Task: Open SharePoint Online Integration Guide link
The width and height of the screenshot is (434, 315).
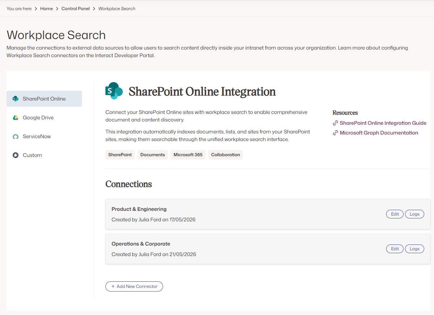Action: pyautogui.click(x=383, y=123)
